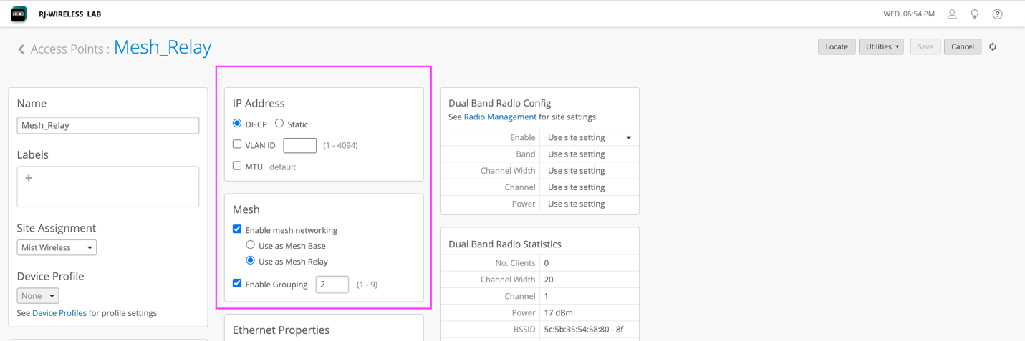
Task: Go back using the Access Points arrow
Action: [21, 49]
